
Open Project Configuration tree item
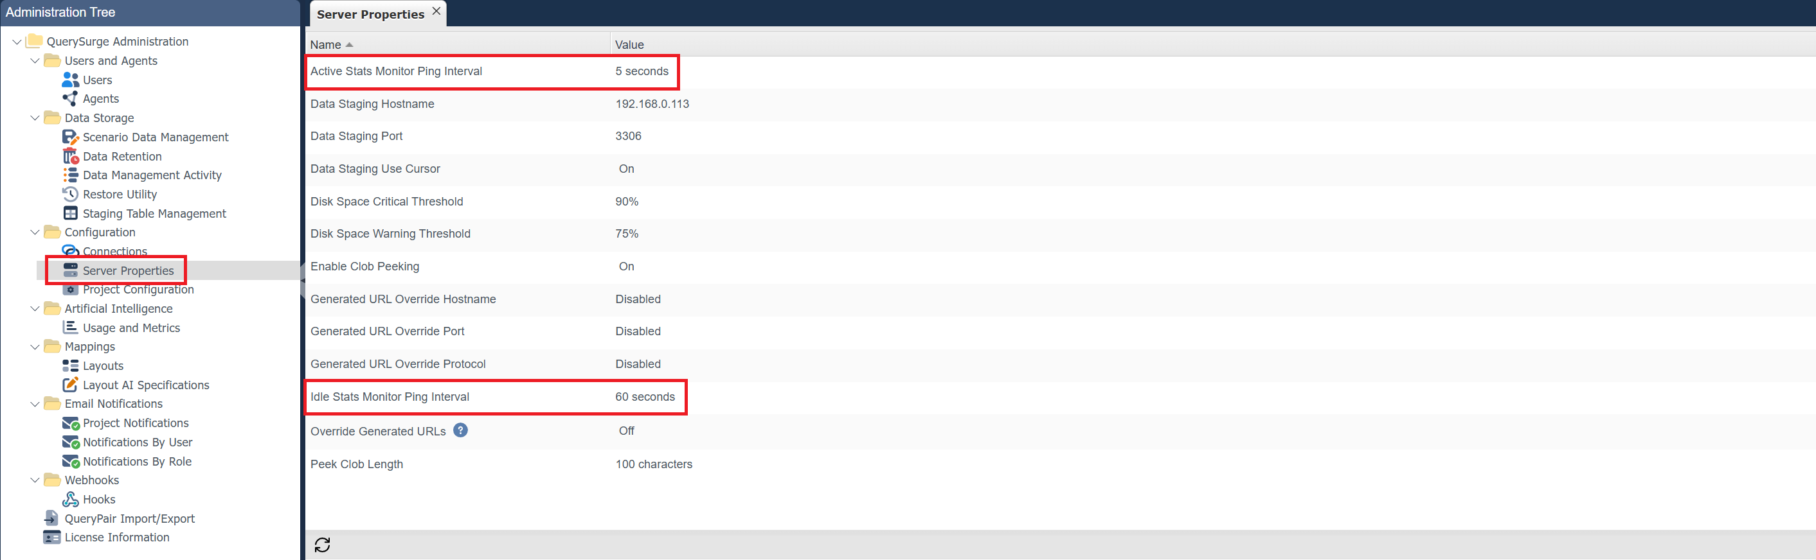click(x=138, y=289)
